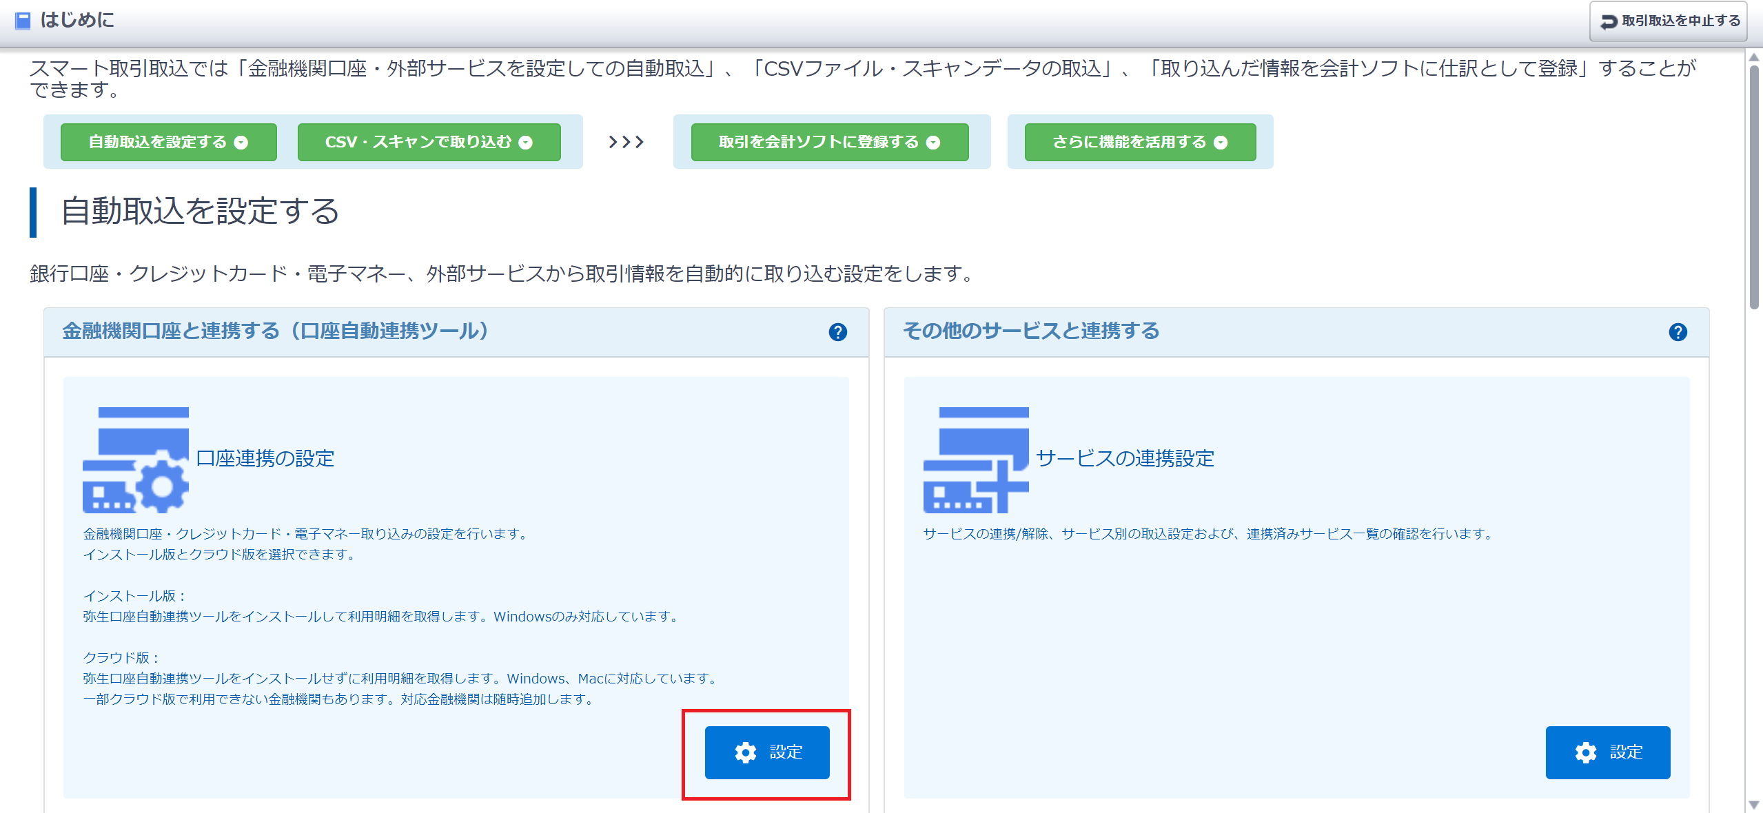
Task: Open 設定 for 口座連携
Action: click(x=767, y=752)
